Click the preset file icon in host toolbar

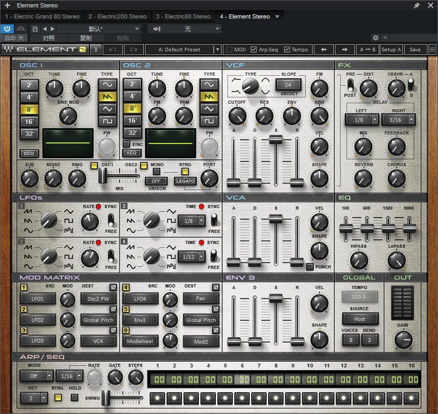(x=35, y=29)
